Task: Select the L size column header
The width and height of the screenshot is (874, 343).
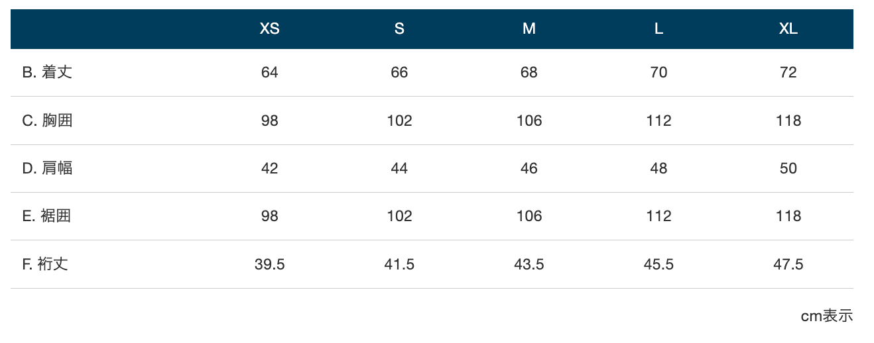Action: (x=658, y=29)
